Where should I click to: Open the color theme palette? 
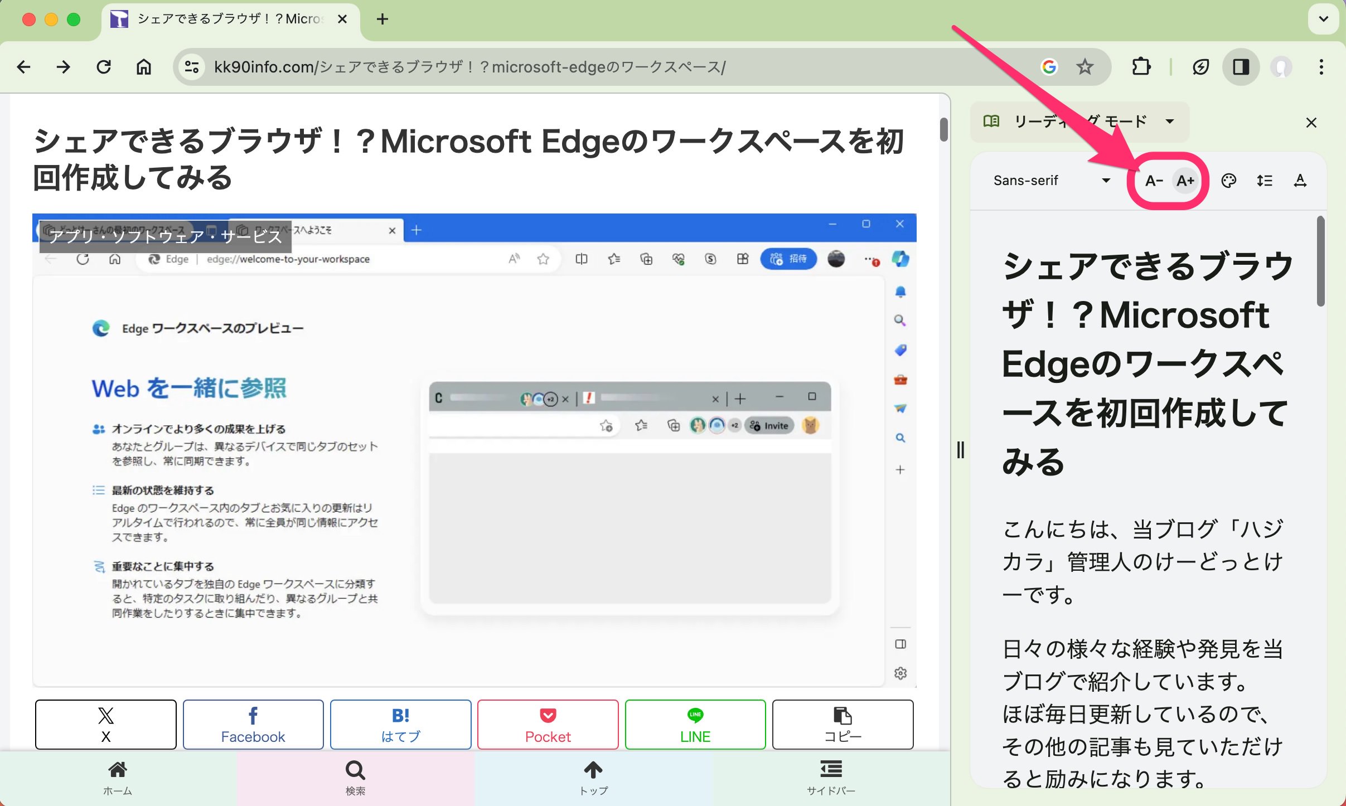click(x=1229, y=181)
